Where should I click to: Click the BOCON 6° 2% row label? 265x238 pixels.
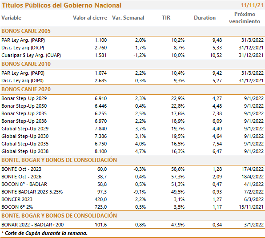click(x=17, y=207)
